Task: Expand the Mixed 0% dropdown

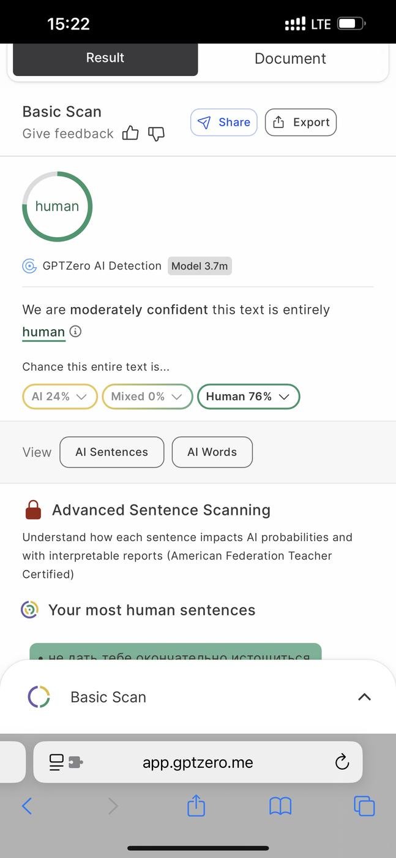Action: pyautogui.click(x=147, y=397)
